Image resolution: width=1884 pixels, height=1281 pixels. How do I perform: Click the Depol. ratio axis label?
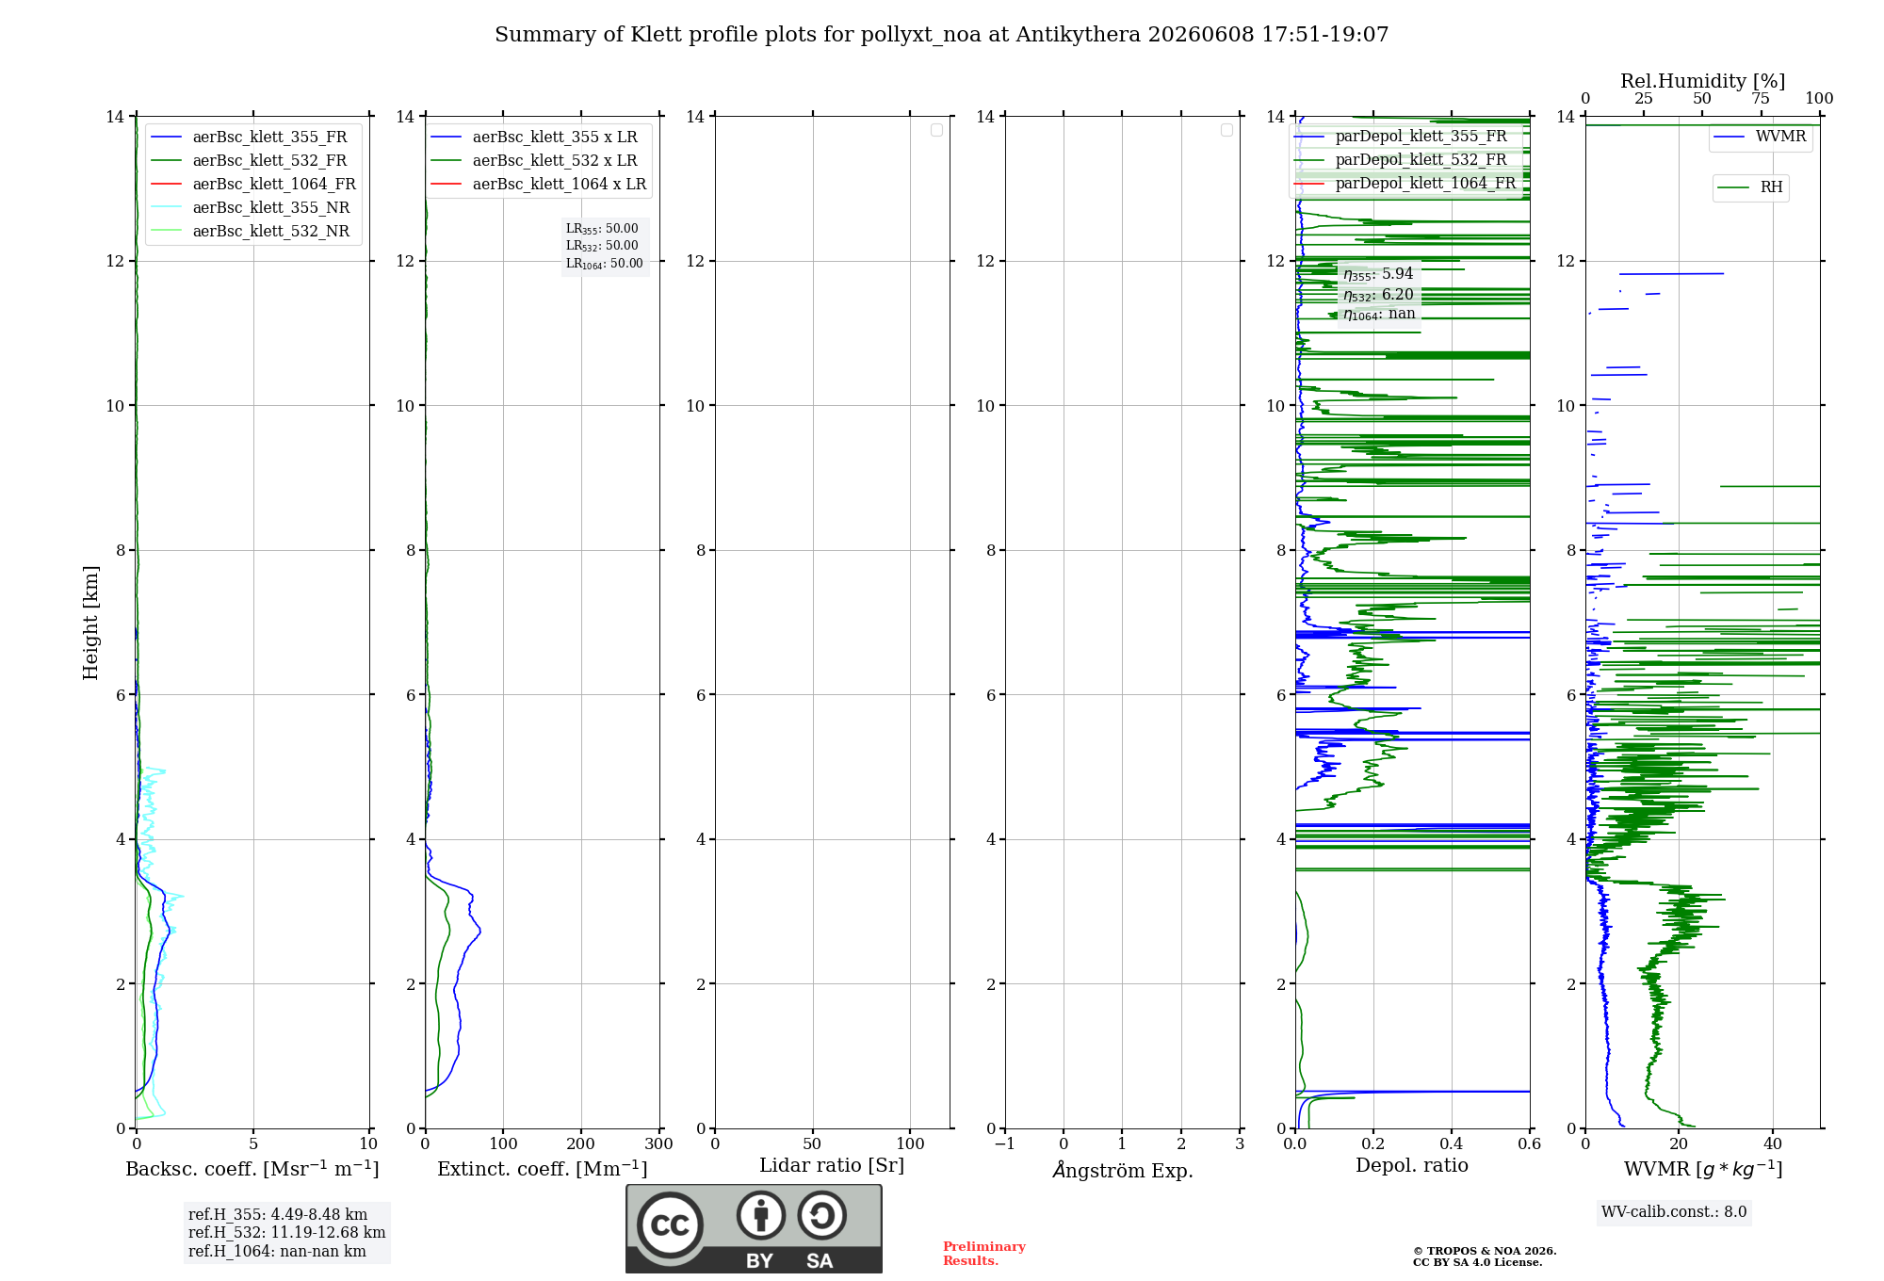[1412, 1166]
